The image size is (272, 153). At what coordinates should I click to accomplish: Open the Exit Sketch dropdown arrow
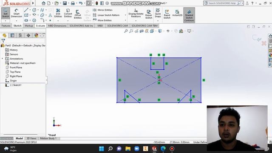pyautogui.click(x=6, y=21)
